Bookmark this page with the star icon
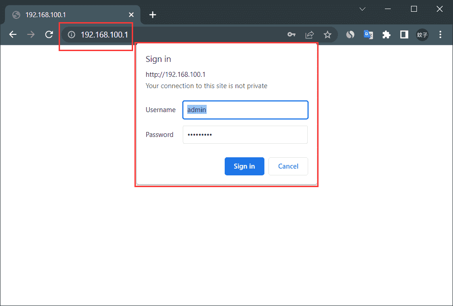The height and width of the screenshot is (306, 453). [328, 35]
